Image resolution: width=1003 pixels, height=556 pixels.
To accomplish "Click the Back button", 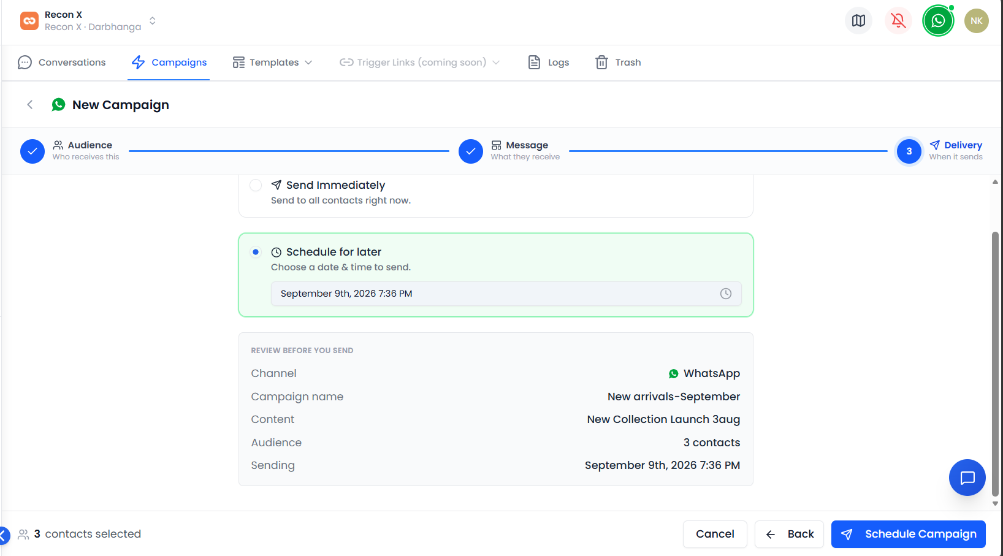I will click(789, 534).
